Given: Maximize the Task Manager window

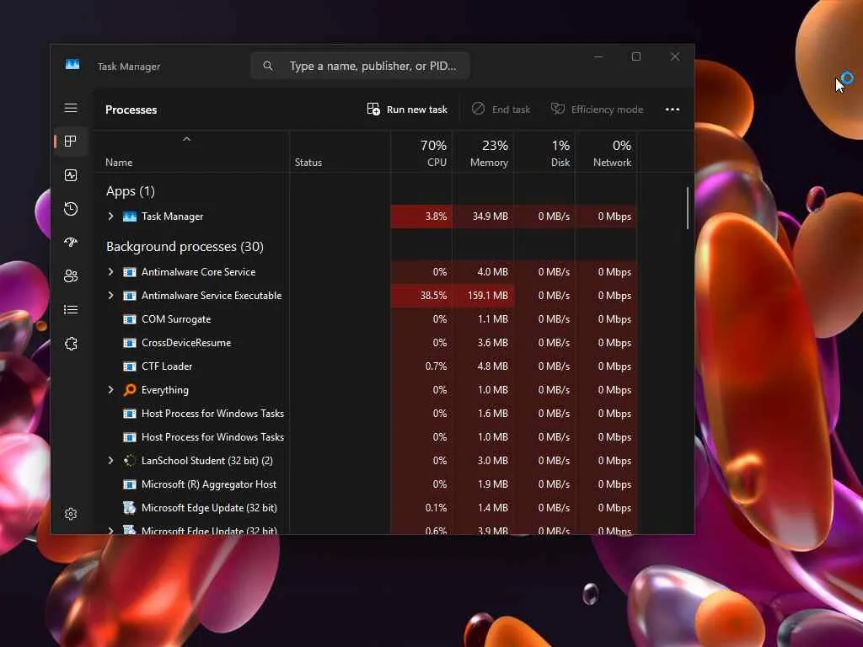Looking at the screenshot, I should coord(636,56).
